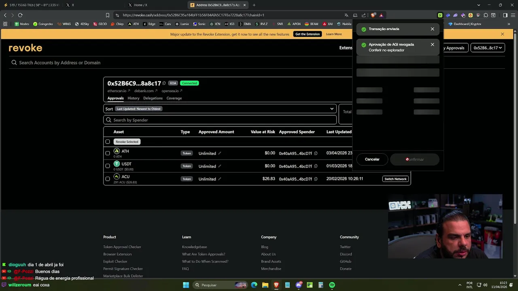Copy the spender address in ACU row
The height and width of the screenshot is (291, 518).
tap(316, 179)
